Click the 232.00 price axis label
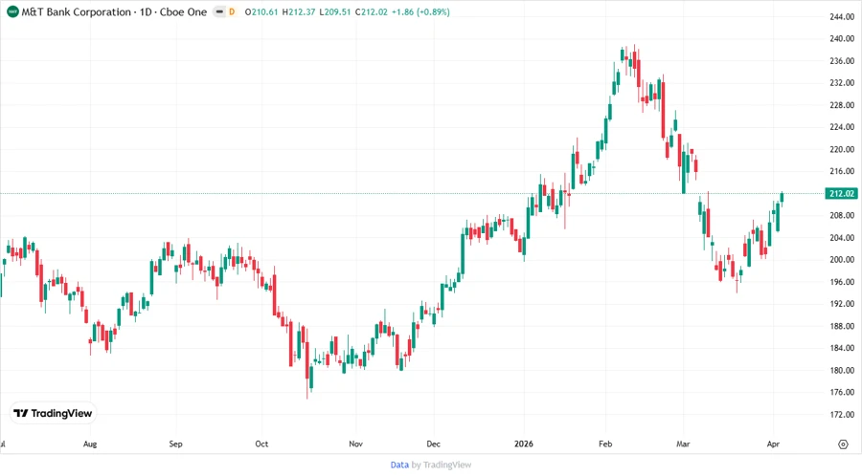 [842, 83]
